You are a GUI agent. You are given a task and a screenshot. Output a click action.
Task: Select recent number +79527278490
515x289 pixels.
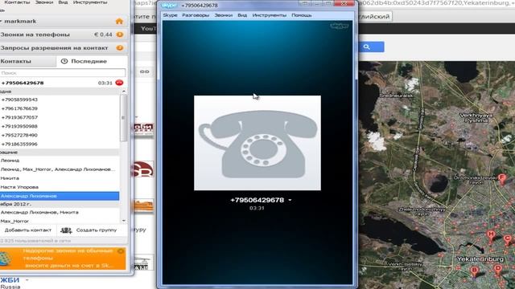click(60, 135)
